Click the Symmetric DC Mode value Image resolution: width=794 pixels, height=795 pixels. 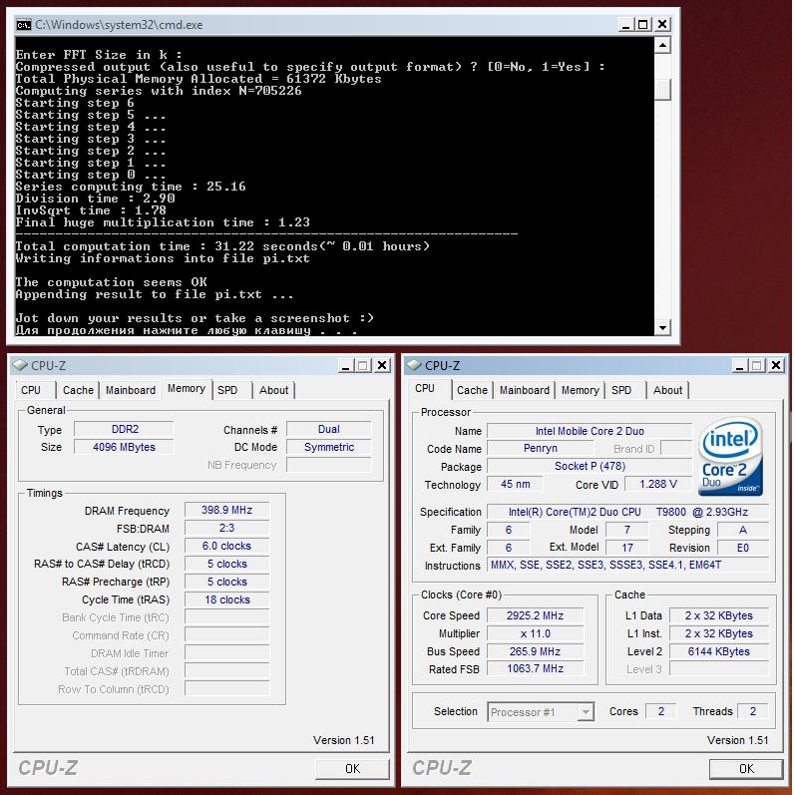[x=329, y=447]
